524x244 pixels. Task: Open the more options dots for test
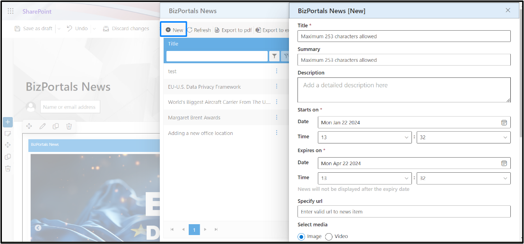(x=276, y=71)
